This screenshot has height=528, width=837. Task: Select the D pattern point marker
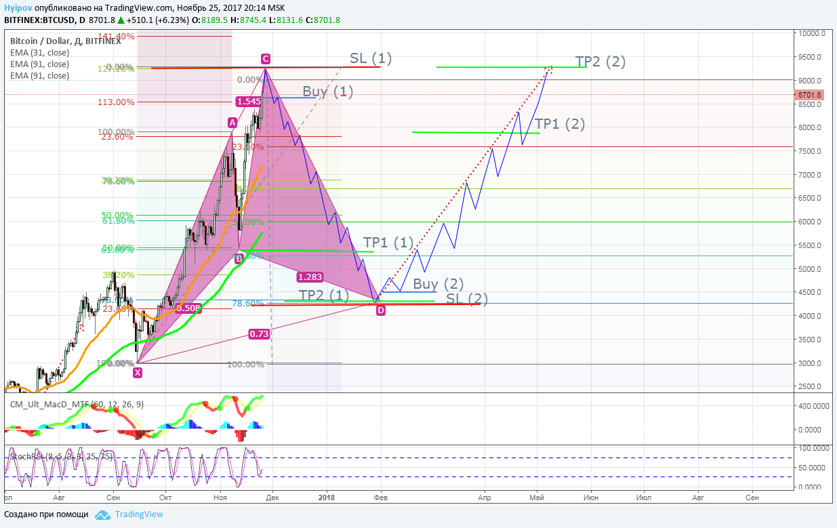(x=380, y=310)
